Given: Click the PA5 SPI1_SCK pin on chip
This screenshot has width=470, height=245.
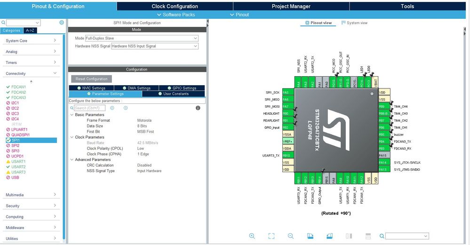Looking at the screenshot, I should click(288, 93).
